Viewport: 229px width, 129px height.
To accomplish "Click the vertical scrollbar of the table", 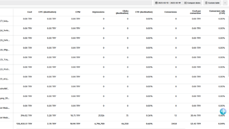I will 228,47.
